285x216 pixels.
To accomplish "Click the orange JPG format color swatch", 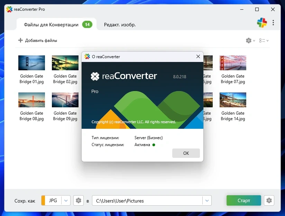I will [x=43, y=200].
